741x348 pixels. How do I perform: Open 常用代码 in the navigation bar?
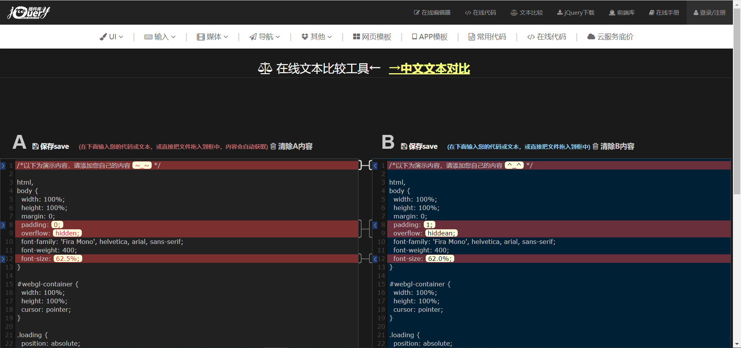tap(487, 37)
